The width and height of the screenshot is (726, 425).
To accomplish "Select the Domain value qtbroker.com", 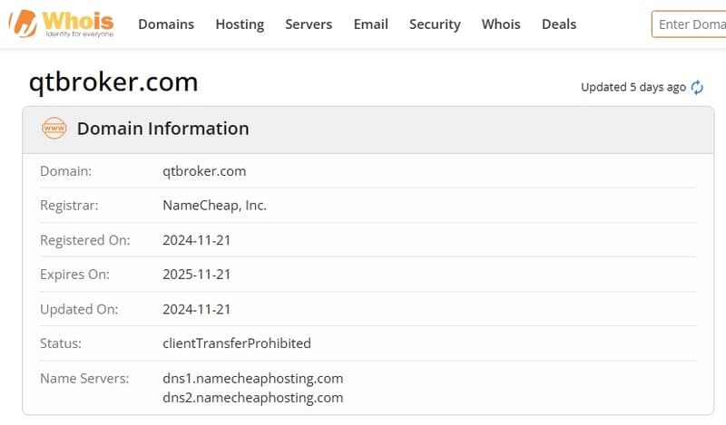I will pyautogui.click(x=204, y=171).
